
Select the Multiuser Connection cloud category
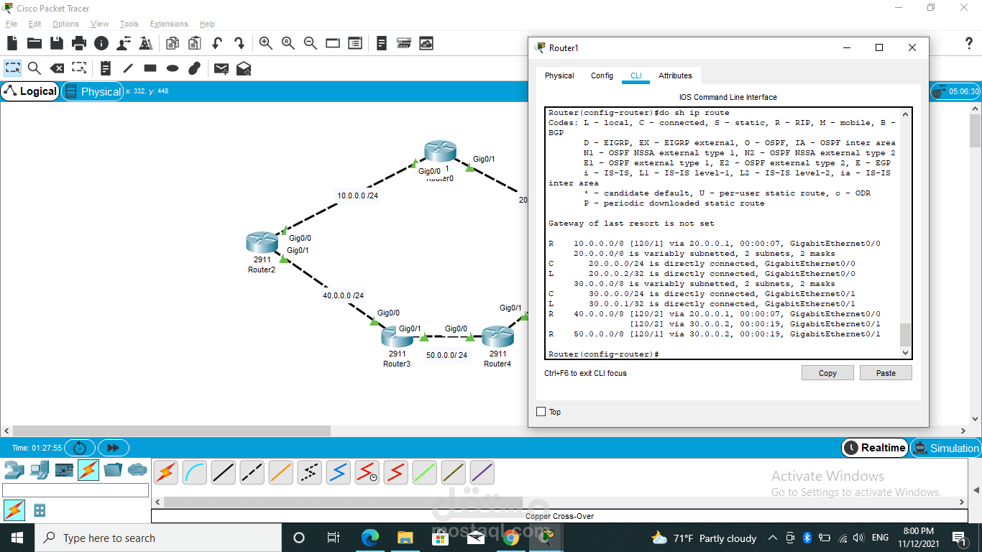coord(137,470)
